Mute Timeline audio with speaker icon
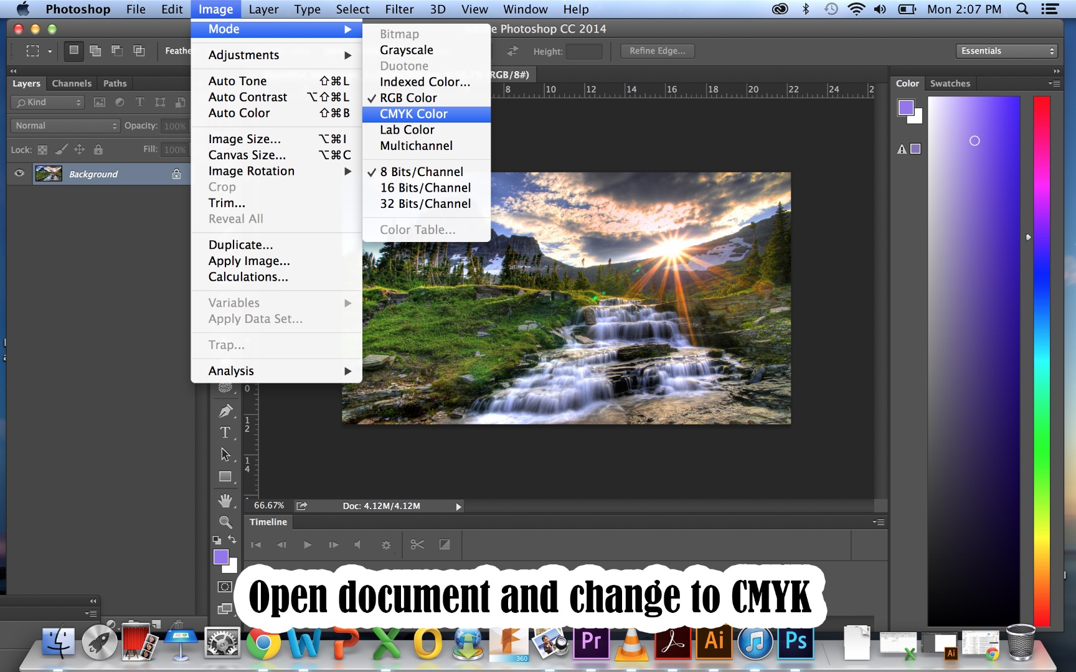The height and width of the screenshot is (672, 1076). point(358,544)
